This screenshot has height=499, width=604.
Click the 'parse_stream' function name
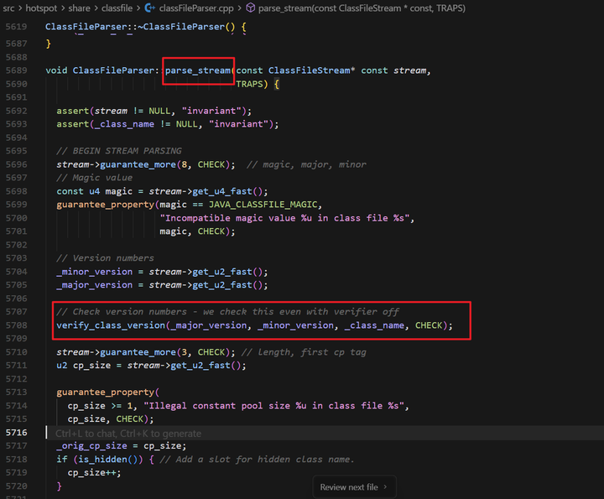[x=198, y=70]
